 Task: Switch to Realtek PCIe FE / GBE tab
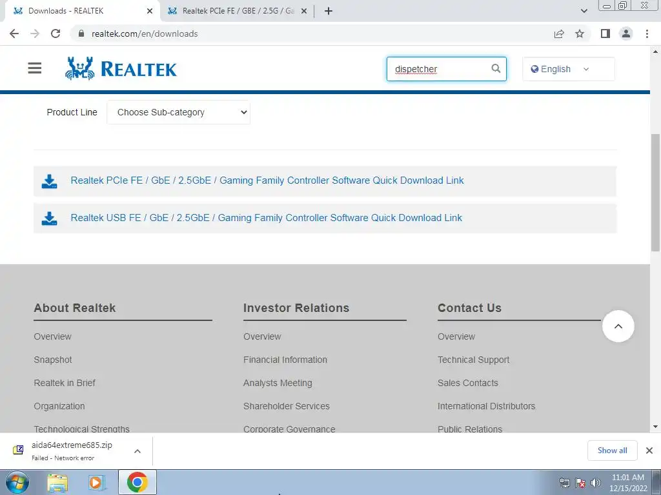238,11
